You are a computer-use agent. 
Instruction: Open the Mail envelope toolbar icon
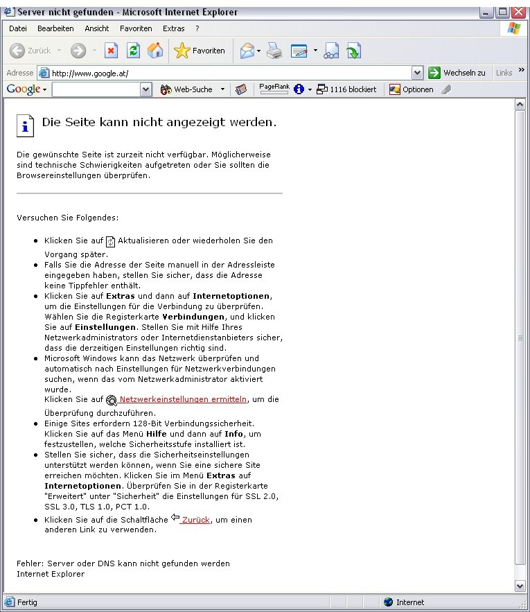pos(247,51)
